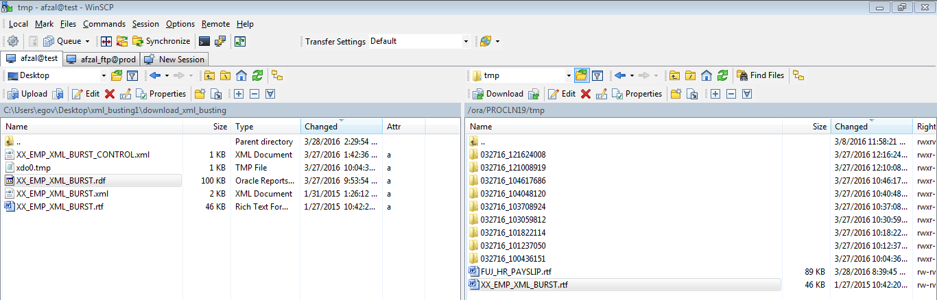Viewport: 937px width, 300px height.
Task: Open the remote tmp directory dropdown
Action: (569, 75)
